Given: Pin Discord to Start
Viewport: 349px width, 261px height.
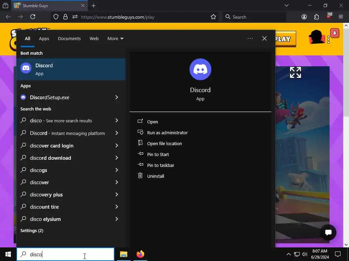Looking at the screenshot, I should 158,154.
